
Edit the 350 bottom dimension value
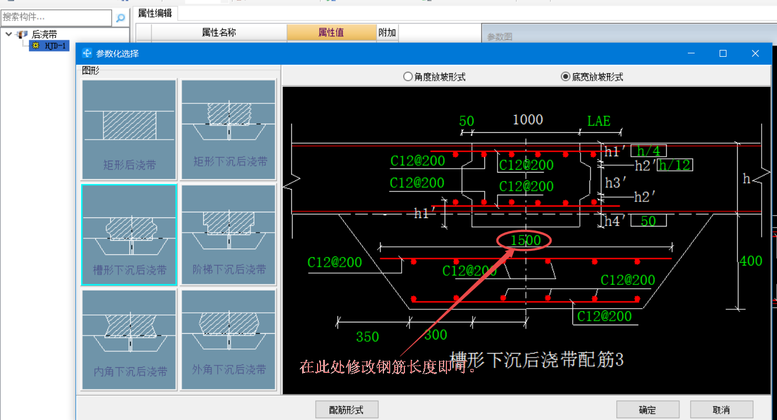367,337
